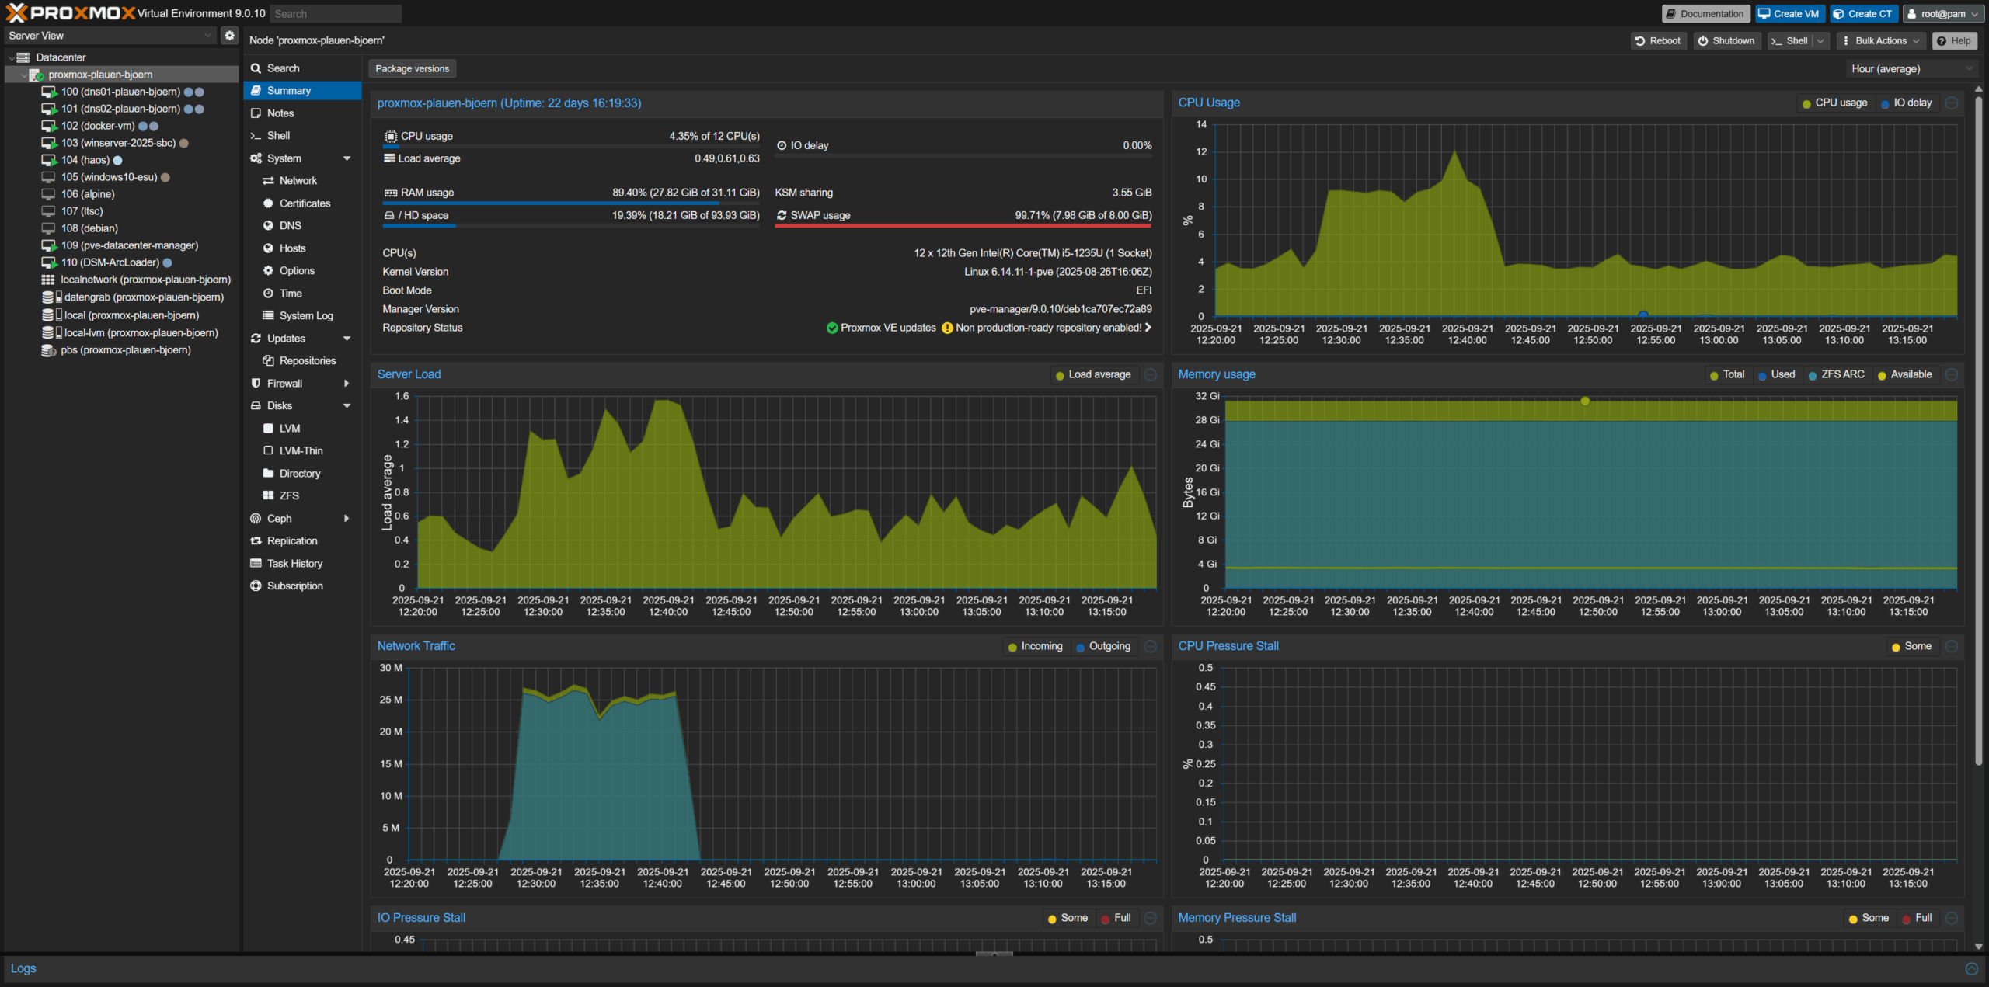This screenshot has height=987, width=1989.
Task: Open the Certificates badge icon
Action: click(x=268, y=203)
